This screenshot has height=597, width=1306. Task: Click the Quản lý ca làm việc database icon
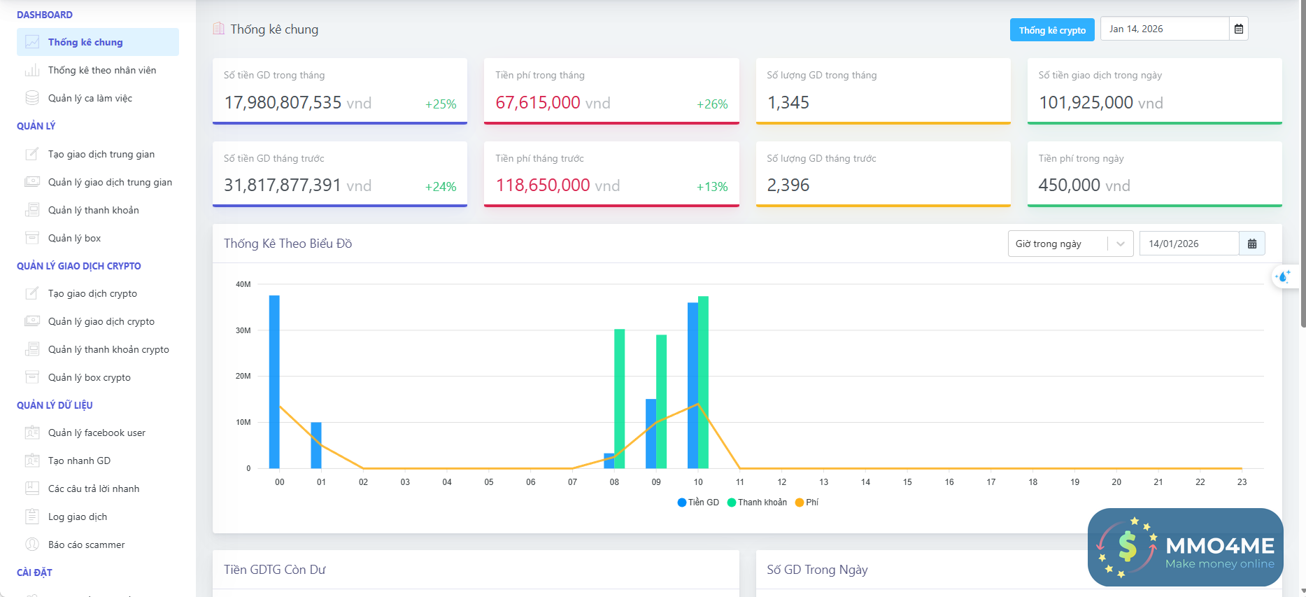point(32,98)
